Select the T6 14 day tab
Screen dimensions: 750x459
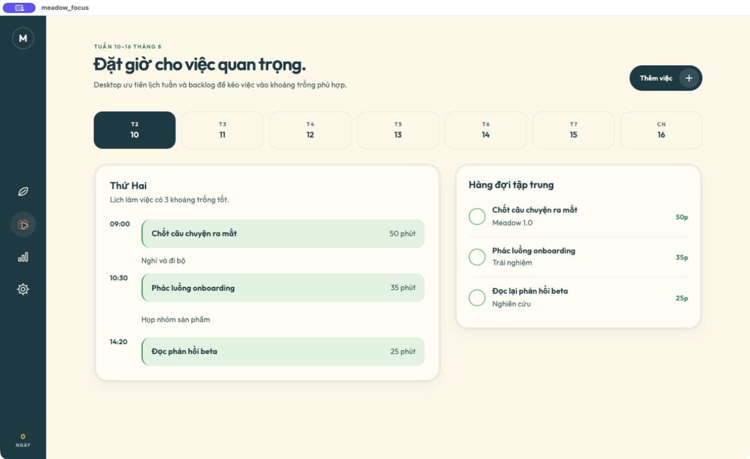[x=486, y=130]
